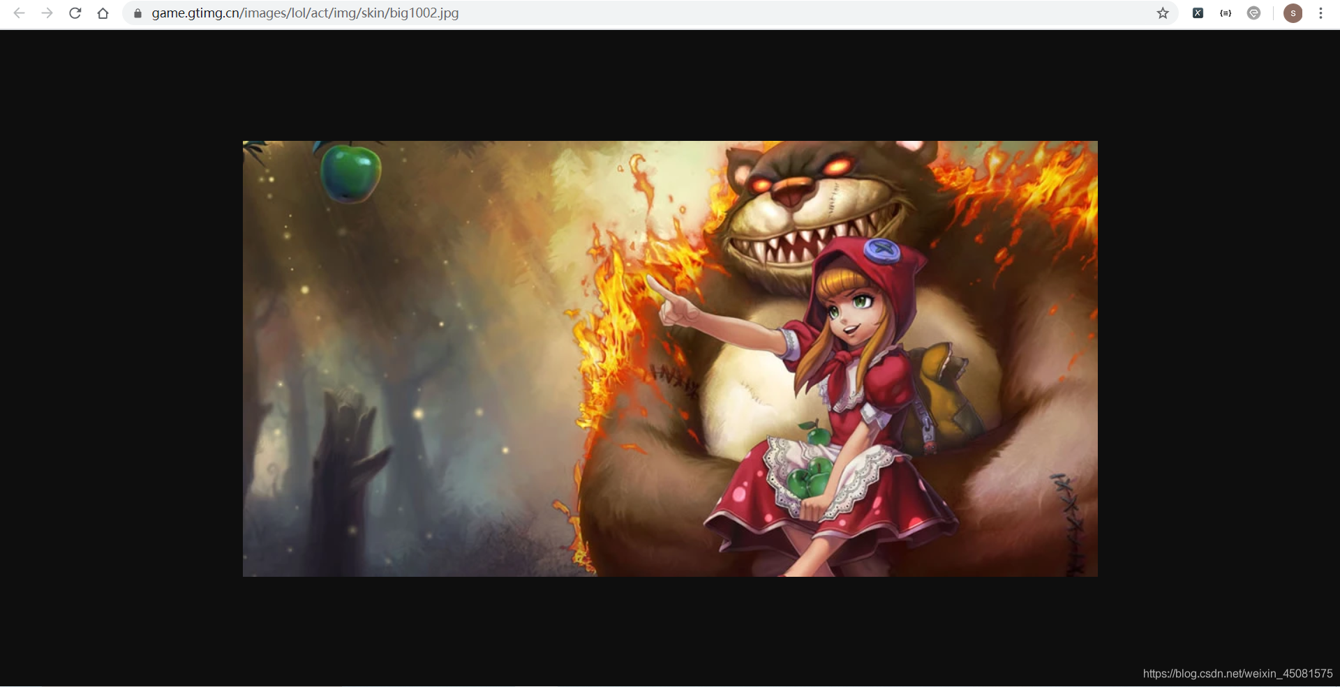Open the gray circular extension icon
1340x687 pixels.
click(1254, 13)
